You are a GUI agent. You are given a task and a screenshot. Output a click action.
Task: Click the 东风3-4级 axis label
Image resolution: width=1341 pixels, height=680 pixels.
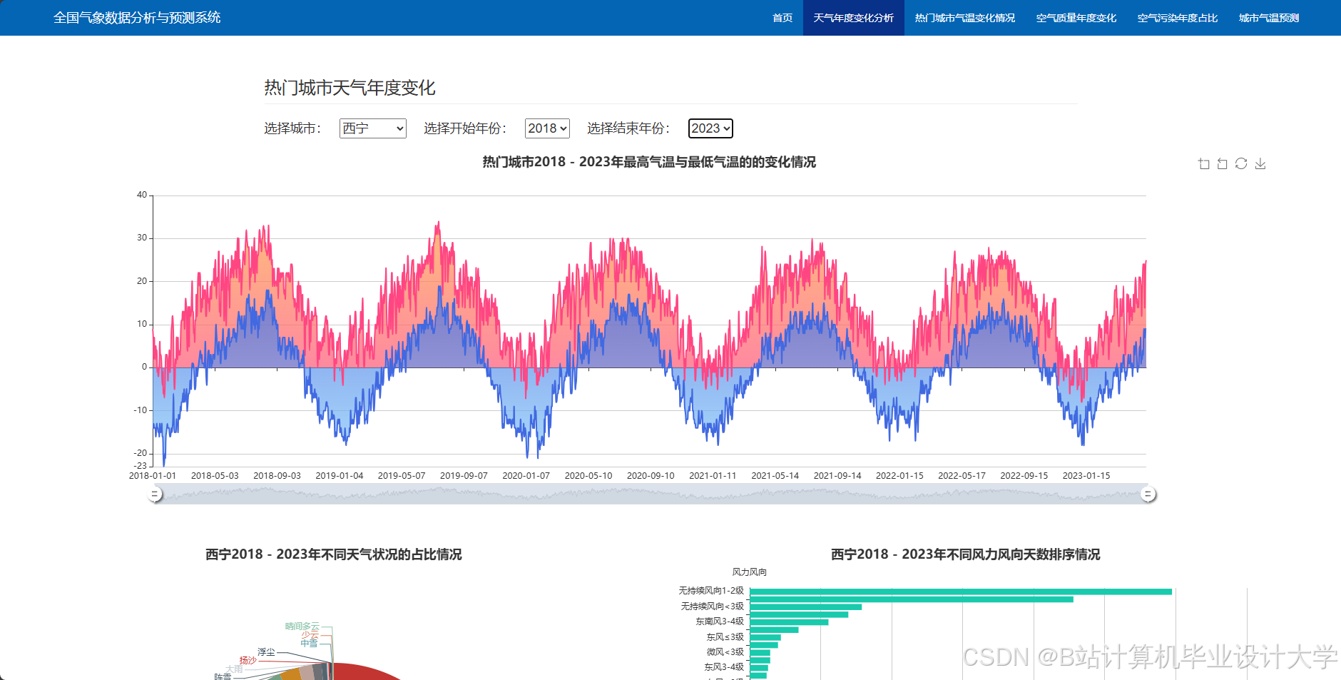[724, 667]
